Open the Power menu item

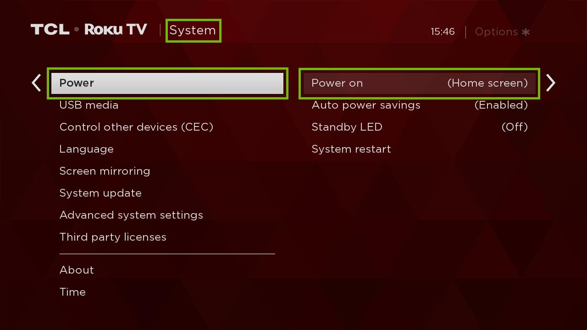[167, 83]
